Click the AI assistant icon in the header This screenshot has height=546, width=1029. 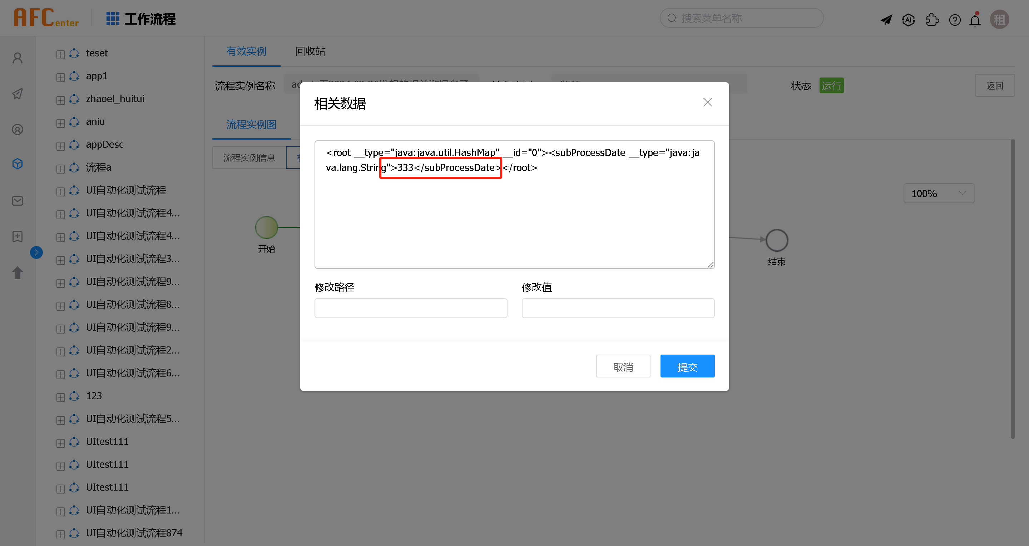click(908, 19)
